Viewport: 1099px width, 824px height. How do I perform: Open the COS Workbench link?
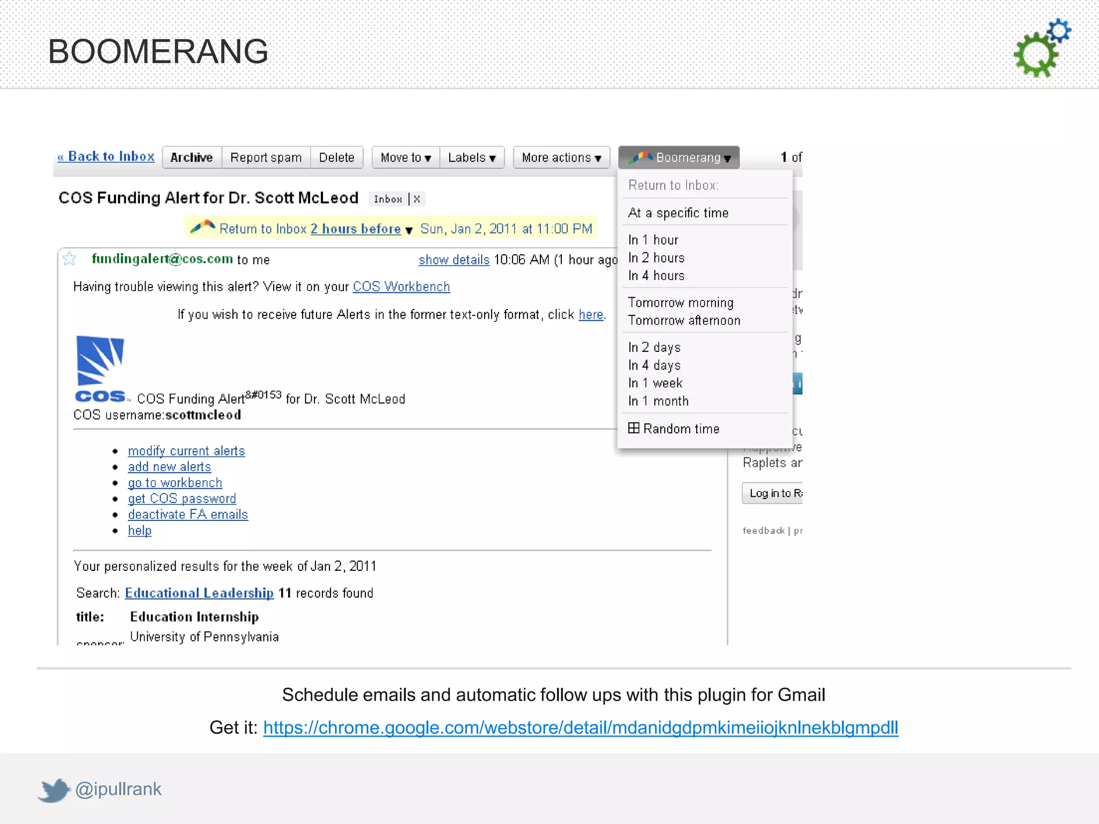(x=401, y=287)
